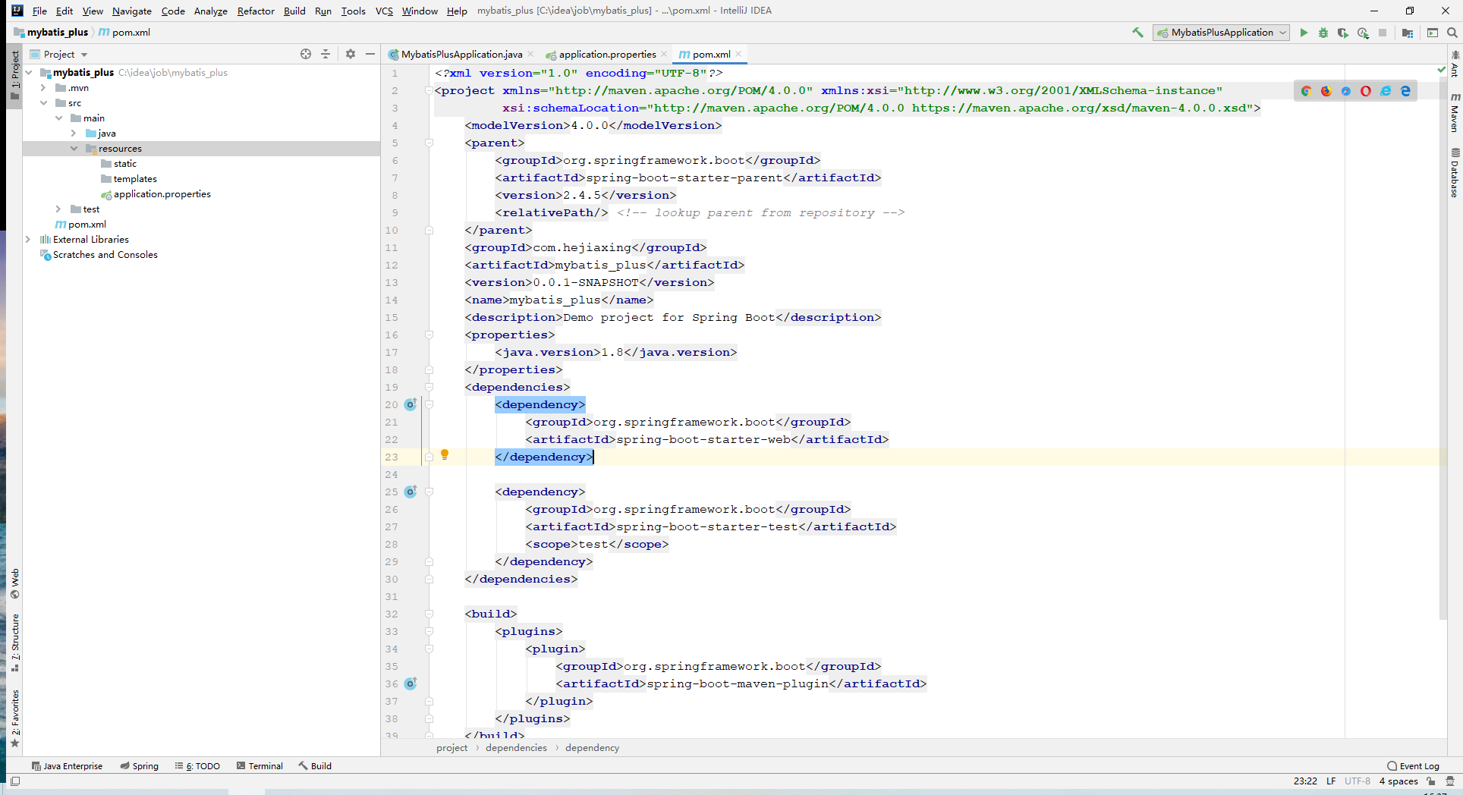Click the Locate/Select Opened File target icon
Image resolution: width=1463 pixels, height=795 pixels.
click(306, 54)
